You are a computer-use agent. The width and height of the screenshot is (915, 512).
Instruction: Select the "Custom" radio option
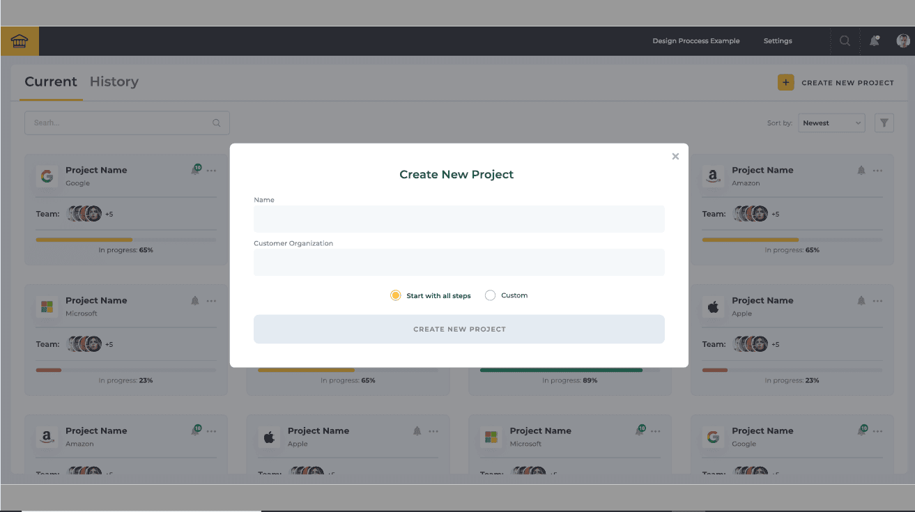pos(490,295)
